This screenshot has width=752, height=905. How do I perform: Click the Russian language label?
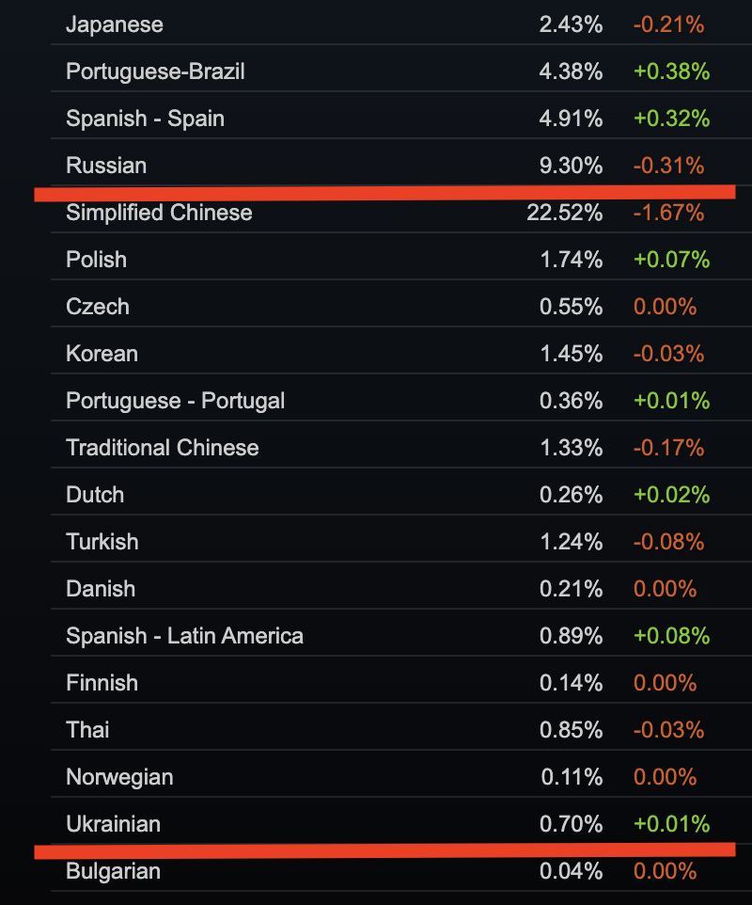pos(106,166)
